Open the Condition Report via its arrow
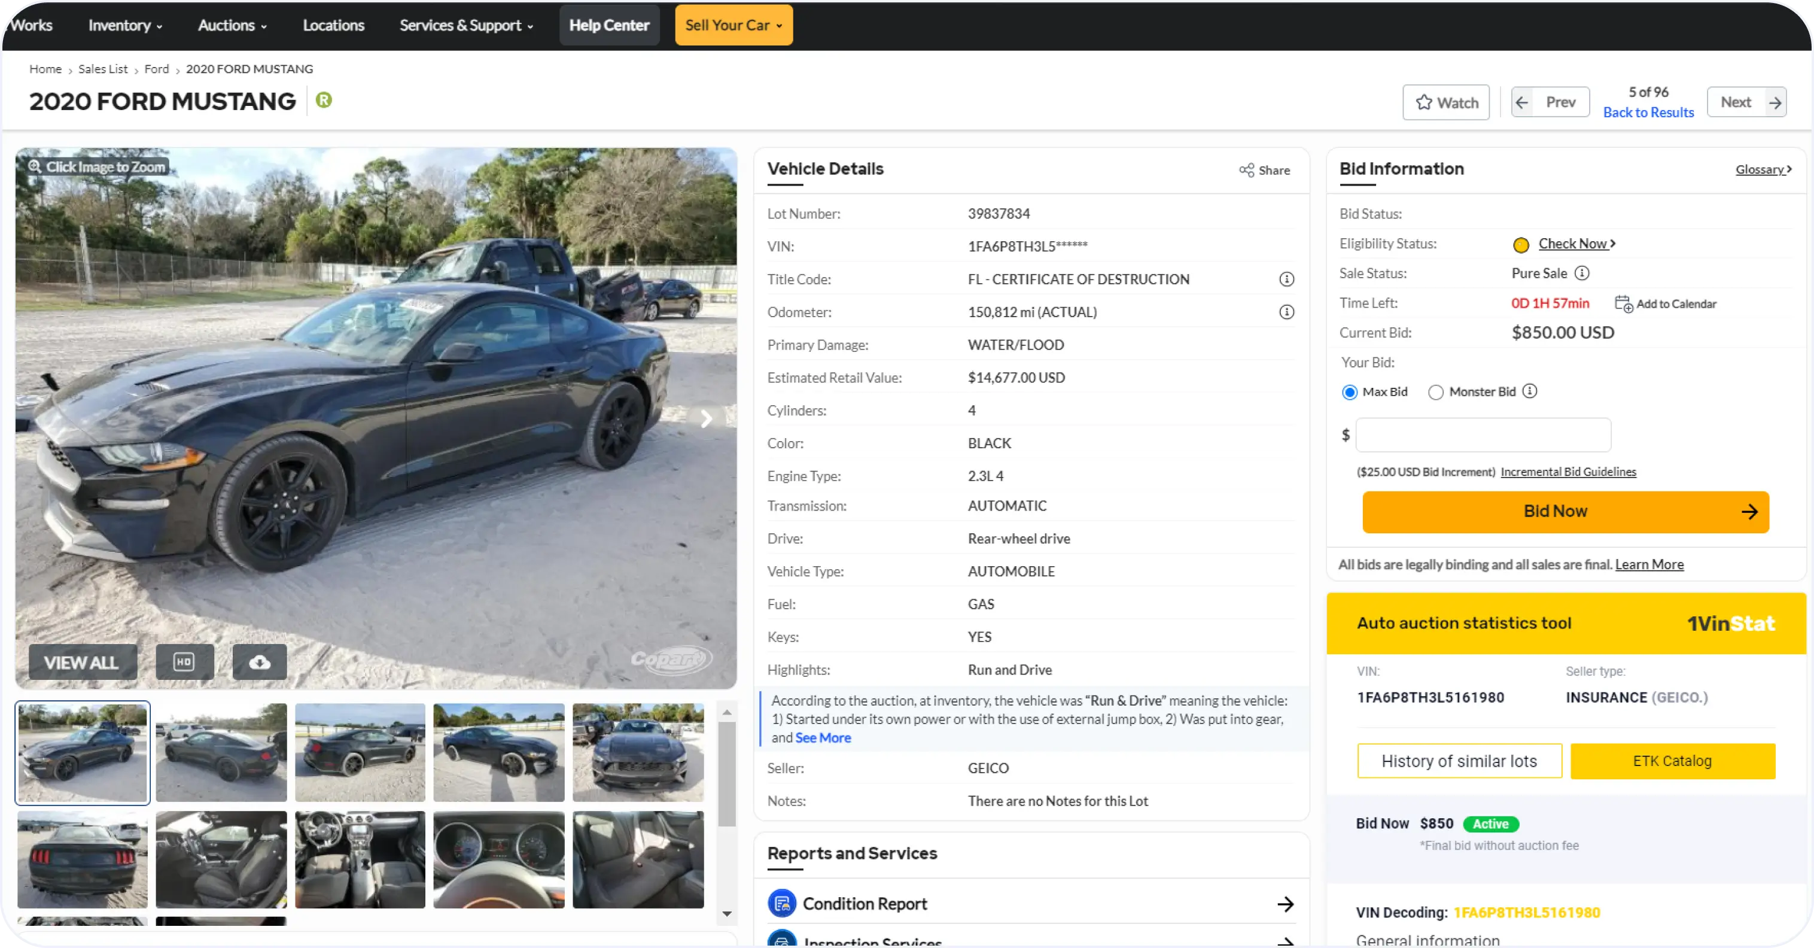1814x948 pixels. pyautogui.click(x=1286, y=904)
